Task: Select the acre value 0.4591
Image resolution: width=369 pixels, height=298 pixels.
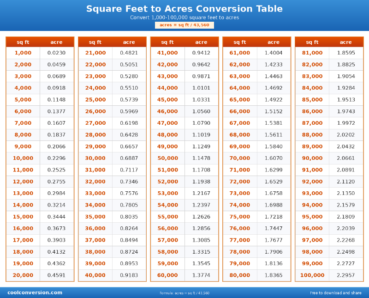Action: click(56, 275)
